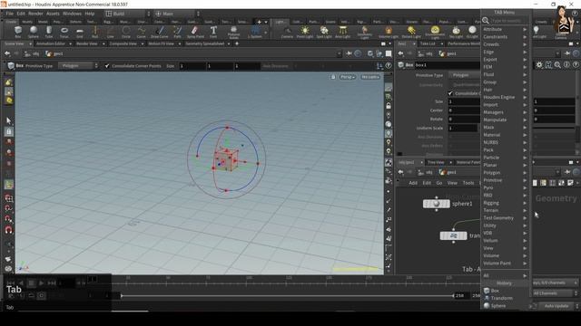Image resolution: width=581 pixels, height=326 pixels.
Task: Select the Torus shelf tool
Action: coord(64,32)
